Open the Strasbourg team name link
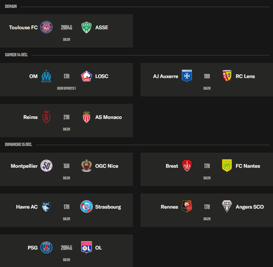The width and height of the screenshot is (273, 267). (108, 207)
